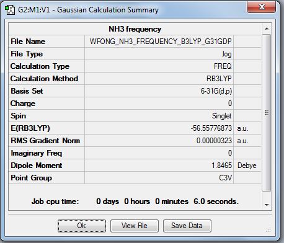Click the Point Group label

pyautogui.click(x=31, y=178)
